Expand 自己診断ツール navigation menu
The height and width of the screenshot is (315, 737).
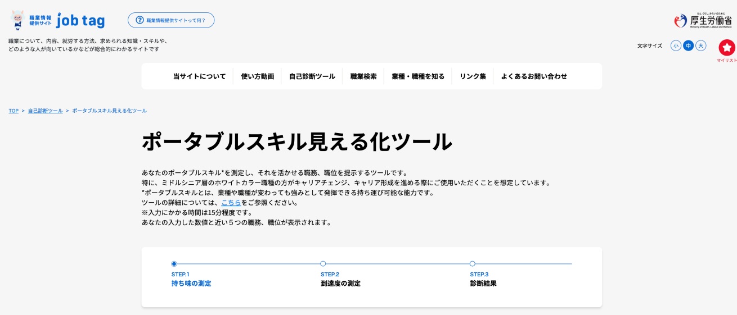(x=312, y=76)
